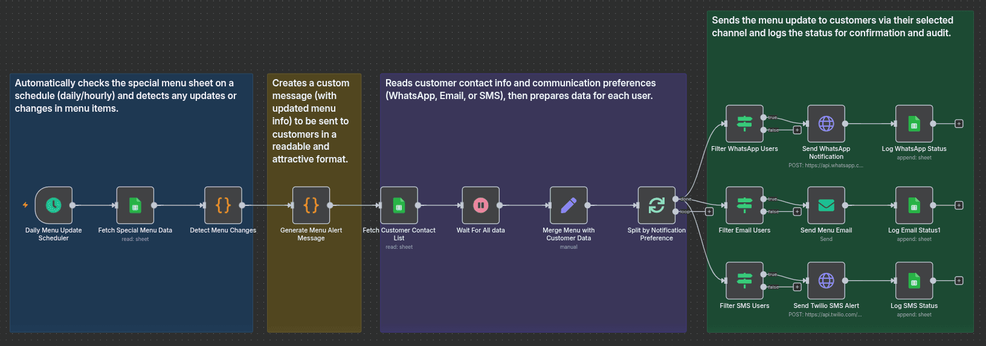Click the workflow trigger lightning bolt icon
This screenshot has width=986, height=346.
(x=25, y=205)
